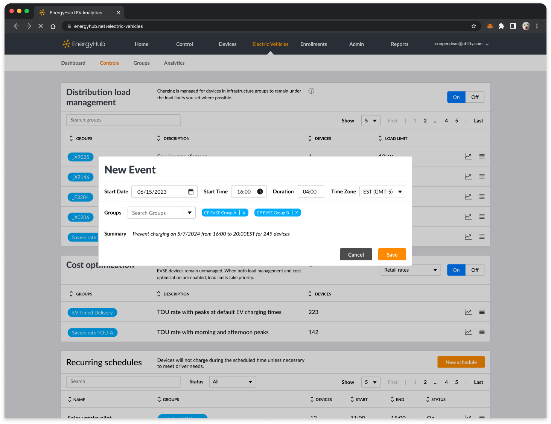Switch to the Analytics sub-tab
The width and height of the screenshot is (551, 424).
tap(174, 63)
